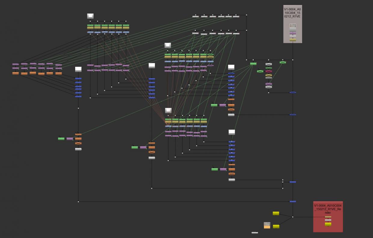Select the lower yellow node beside the orange thumbnail
This screenshot has width=373, height=238.
276,226
